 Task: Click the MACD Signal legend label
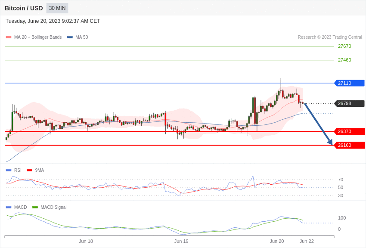53,207
